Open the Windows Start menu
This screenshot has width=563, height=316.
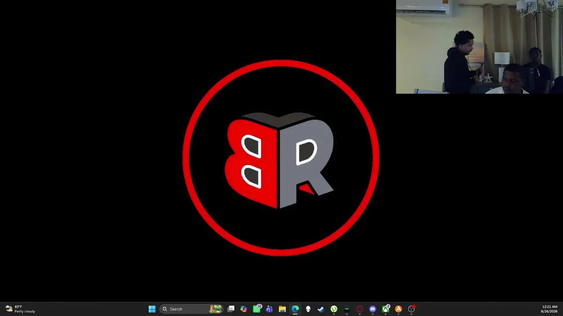pos(152,309)
